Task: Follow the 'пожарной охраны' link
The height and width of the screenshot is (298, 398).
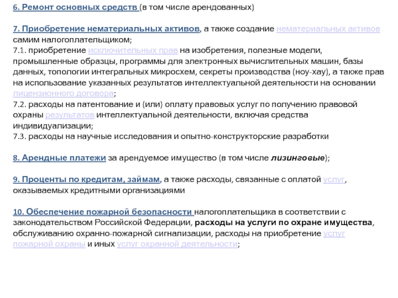Action: (49, 244)
